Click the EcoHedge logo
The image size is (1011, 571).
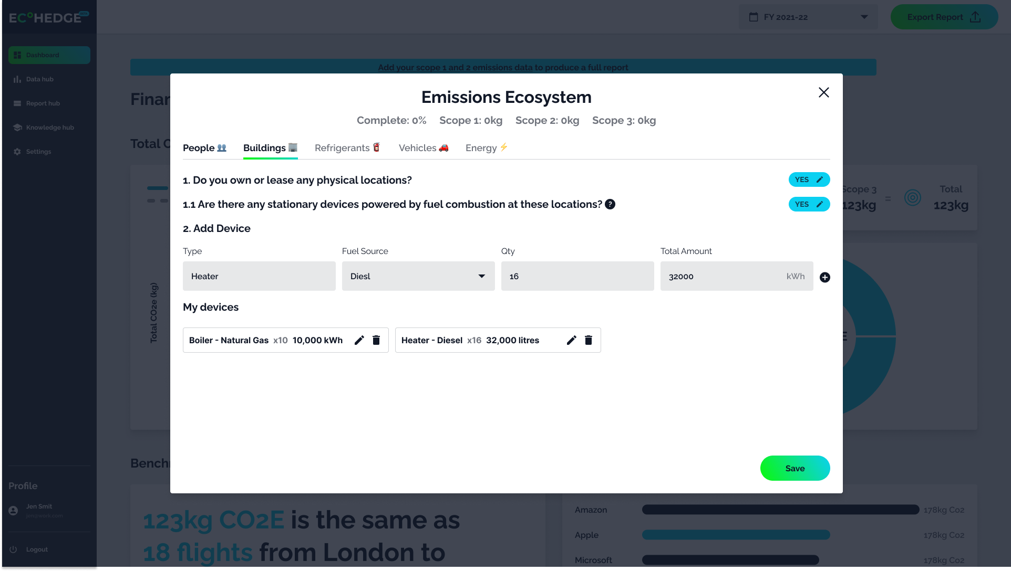(49, 17)
